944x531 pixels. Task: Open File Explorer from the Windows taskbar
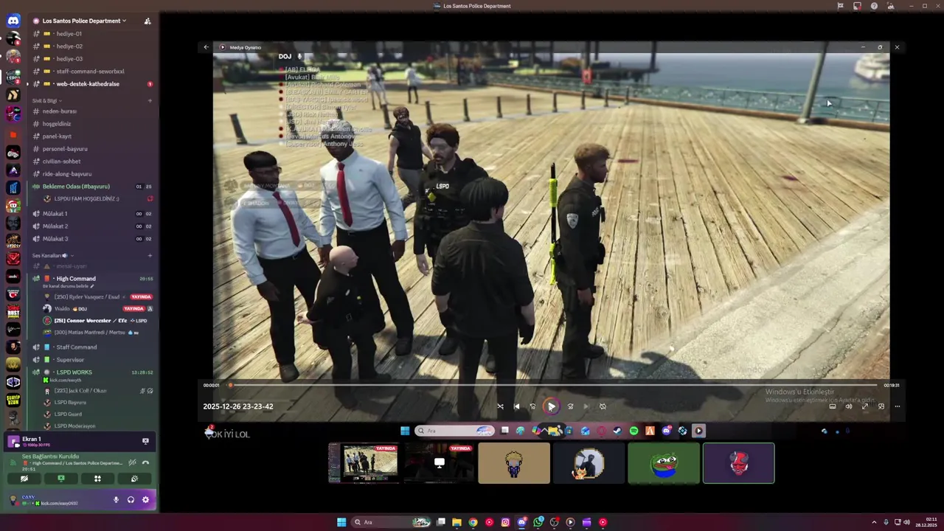coord(457,522)
